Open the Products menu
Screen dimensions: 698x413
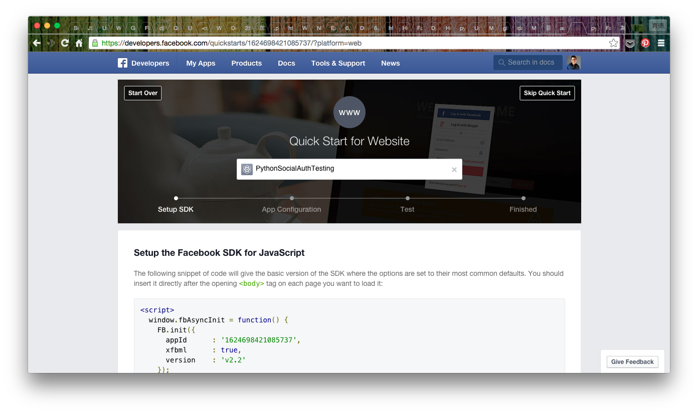pos(246,63)
